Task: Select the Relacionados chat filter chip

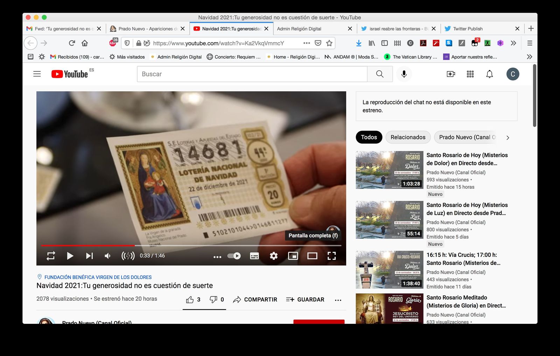Action: coord(408,137)
